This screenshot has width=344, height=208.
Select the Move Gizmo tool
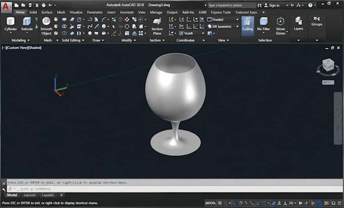(280, 26)
